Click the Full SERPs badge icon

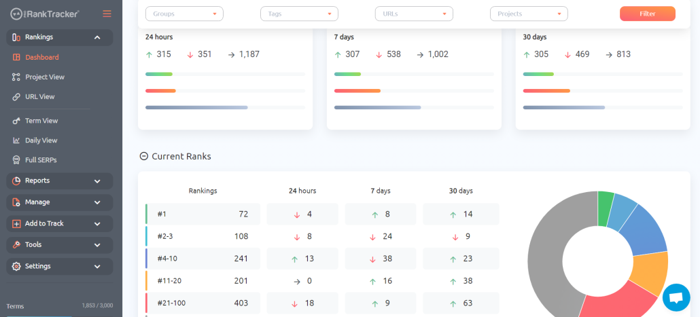pyautogui.click(x=16, y=160)
